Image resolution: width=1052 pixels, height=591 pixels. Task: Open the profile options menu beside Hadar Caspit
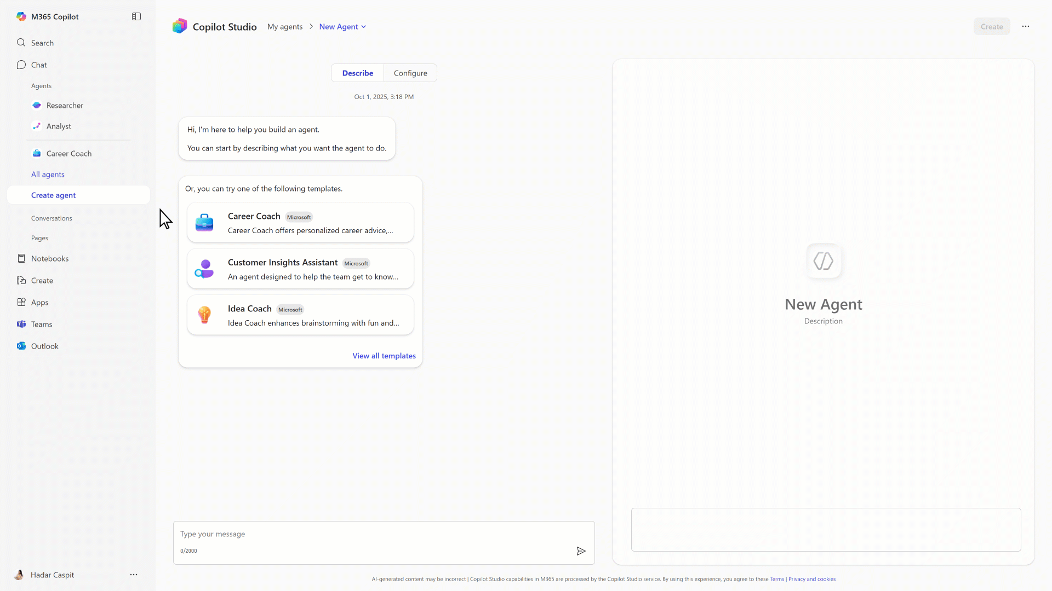pos(134,575)
